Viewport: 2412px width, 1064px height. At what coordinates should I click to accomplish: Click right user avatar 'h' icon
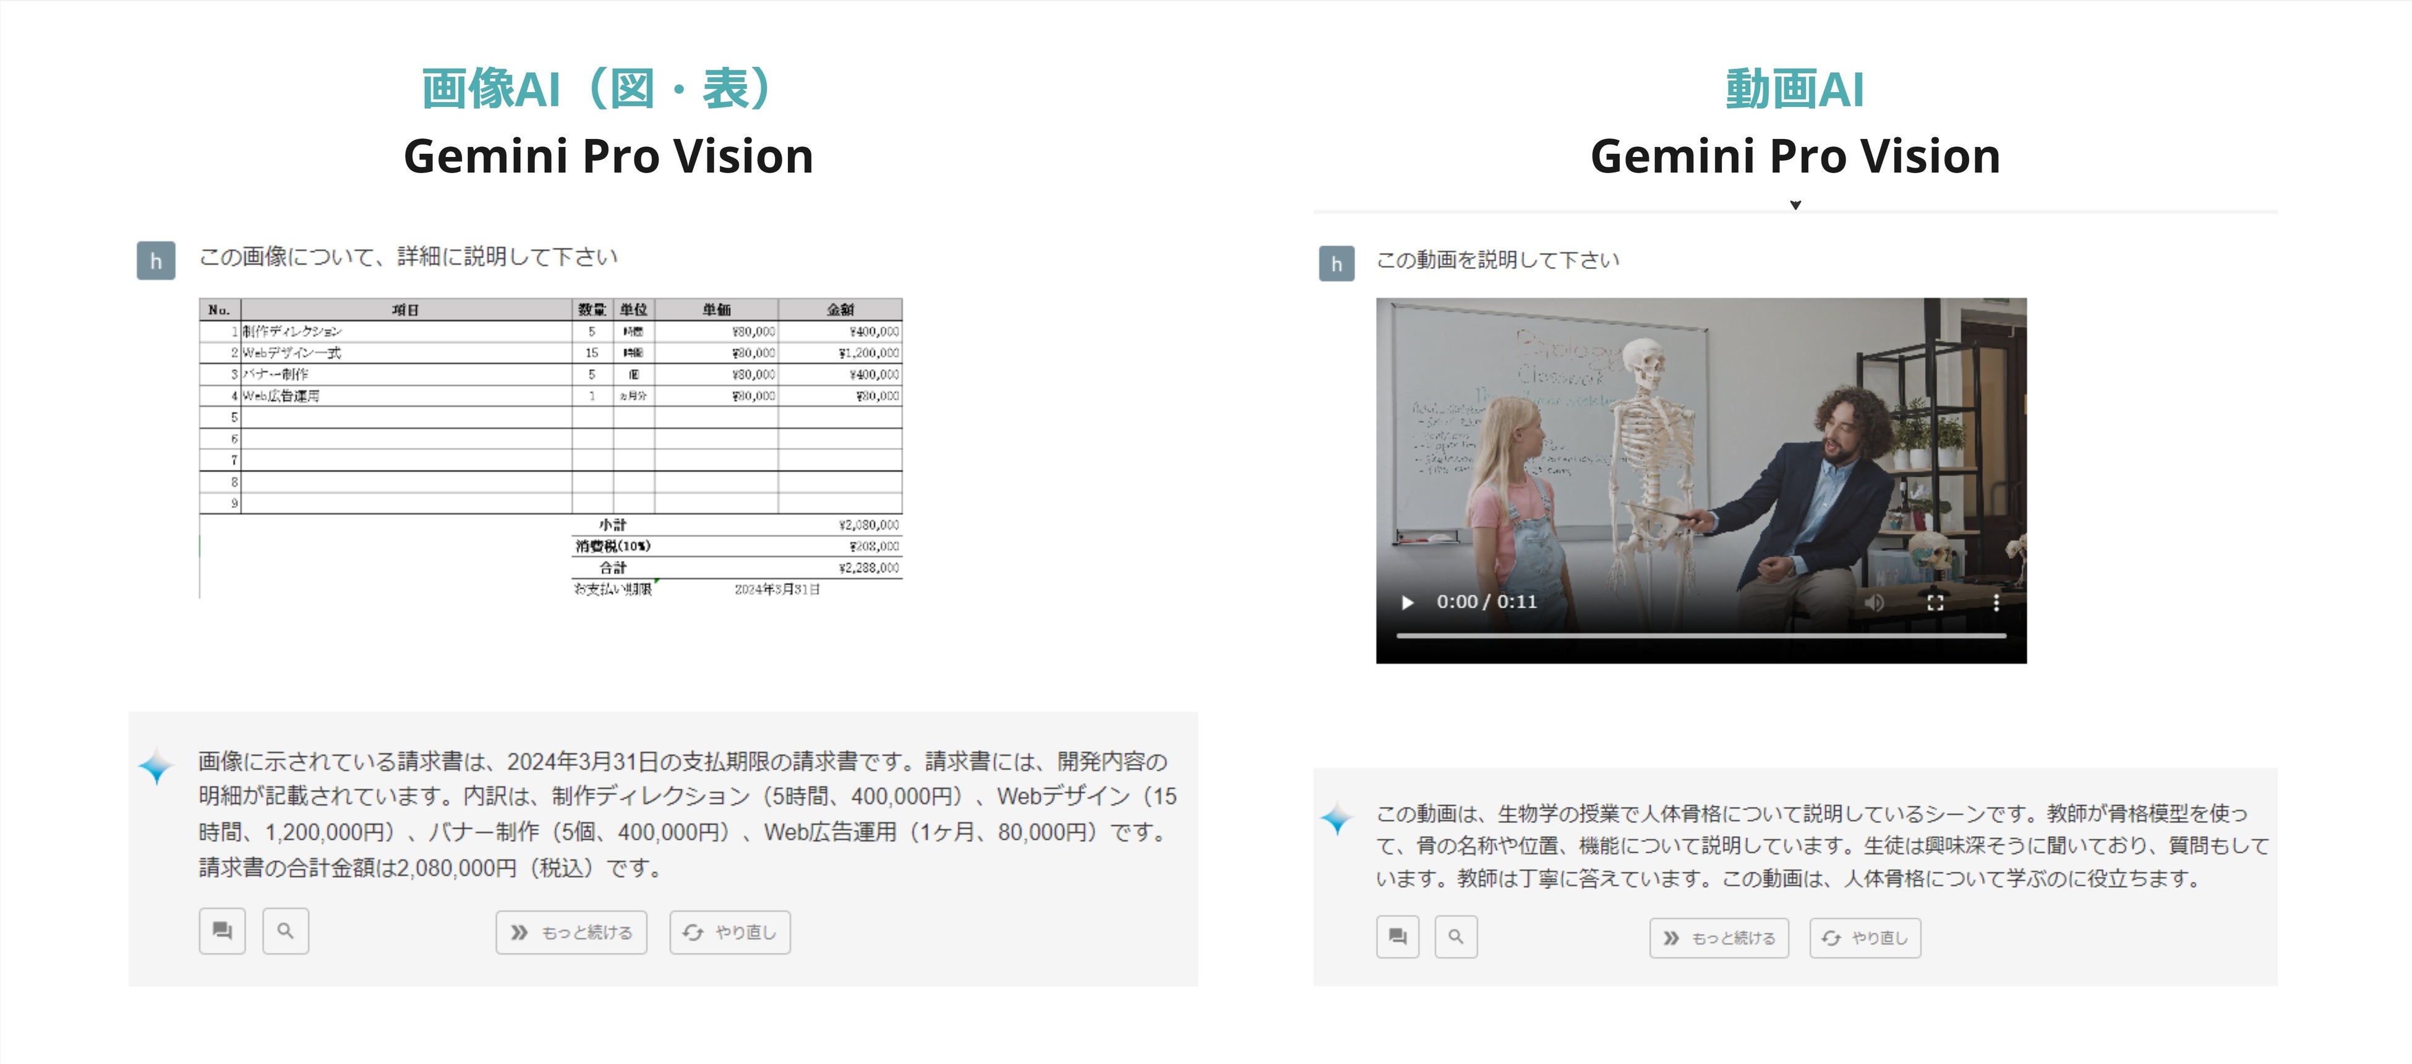point(1336,264)
